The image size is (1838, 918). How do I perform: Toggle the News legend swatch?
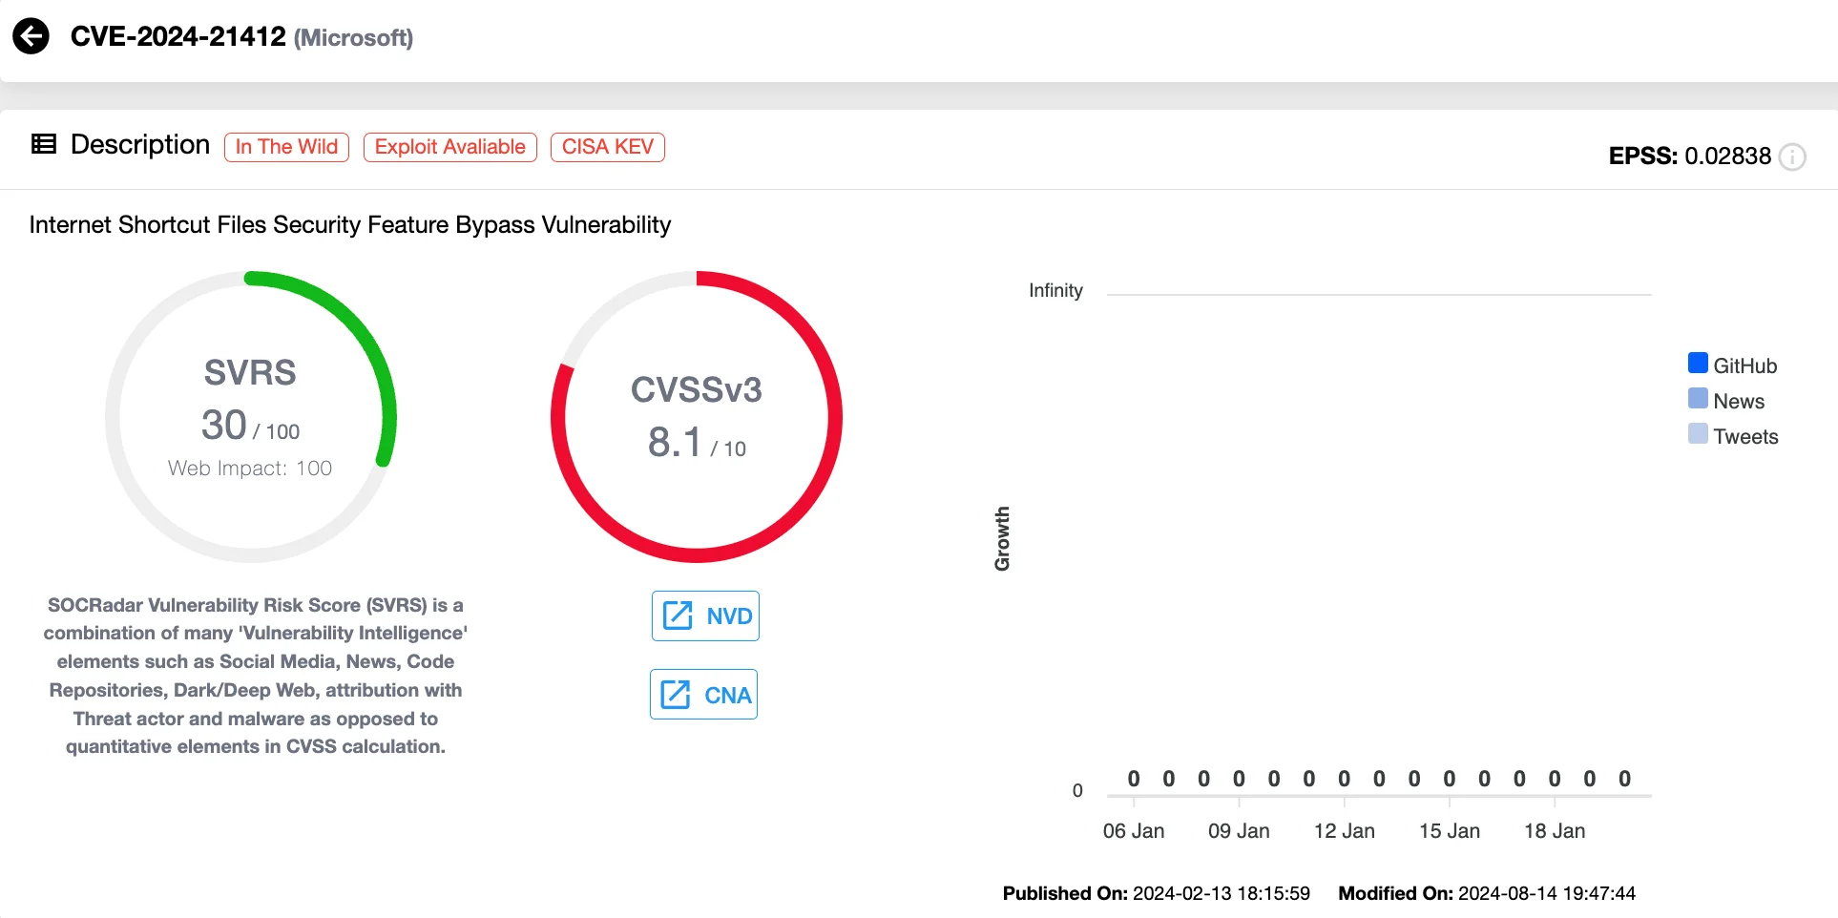1698,399
